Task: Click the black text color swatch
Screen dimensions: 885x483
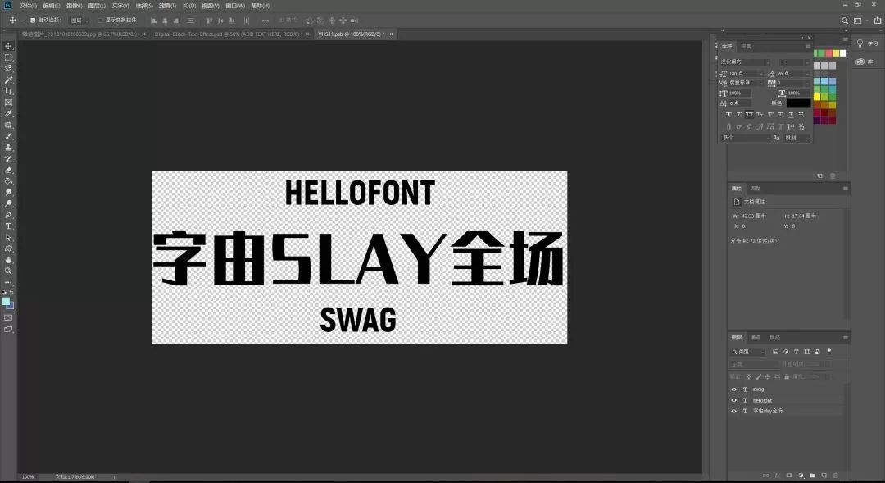Action: pyautogui.click(x=798, y=103)
